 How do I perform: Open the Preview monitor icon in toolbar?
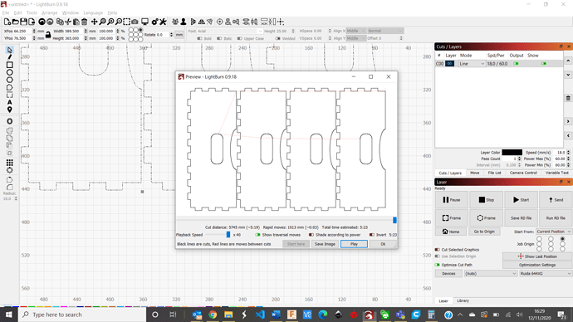144,22
